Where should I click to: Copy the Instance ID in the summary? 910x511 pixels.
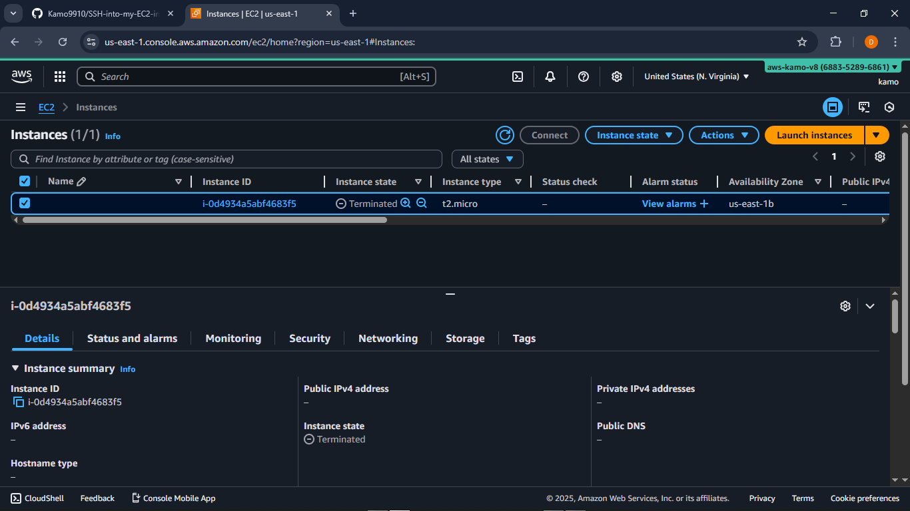click(19, 402)
